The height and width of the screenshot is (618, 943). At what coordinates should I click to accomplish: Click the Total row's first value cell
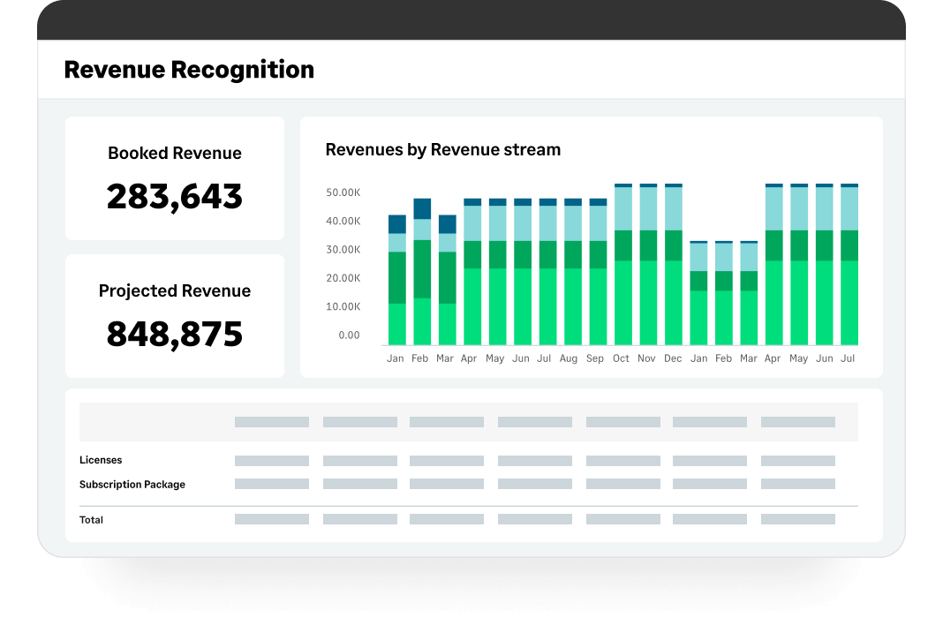(271, 520)
